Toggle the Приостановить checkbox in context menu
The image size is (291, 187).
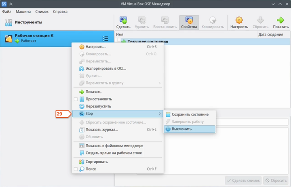click(76, 99)
